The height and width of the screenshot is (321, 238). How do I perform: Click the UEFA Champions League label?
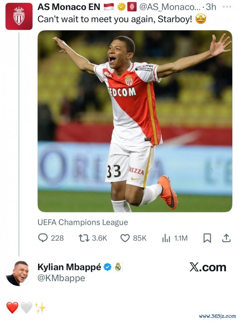click(x=83, y=222)
